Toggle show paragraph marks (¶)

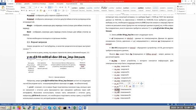pos(69,7)
